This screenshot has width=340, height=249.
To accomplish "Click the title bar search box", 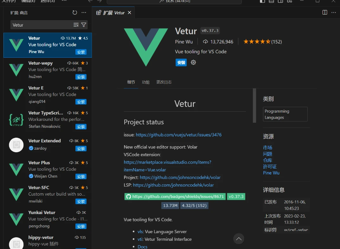I will click(x=174, y=1).
